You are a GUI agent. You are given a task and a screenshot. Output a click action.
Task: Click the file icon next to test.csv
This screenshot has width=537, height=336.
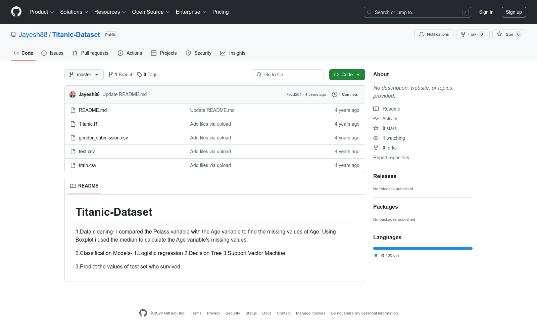pyautogui.click(x=73, y=152)
